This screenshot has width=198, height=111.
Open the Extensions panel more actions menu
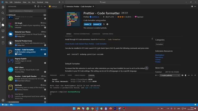(x=45, y=6)
